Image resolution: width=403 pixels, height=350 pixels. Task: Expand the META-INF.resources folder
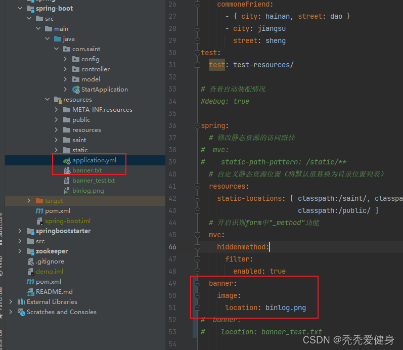57,110
